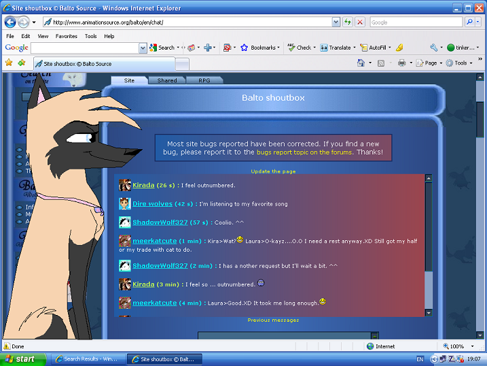Click the Print icon
Viewport: 487px width, 366px height.
pyautogui.click(x=402, y=63)
